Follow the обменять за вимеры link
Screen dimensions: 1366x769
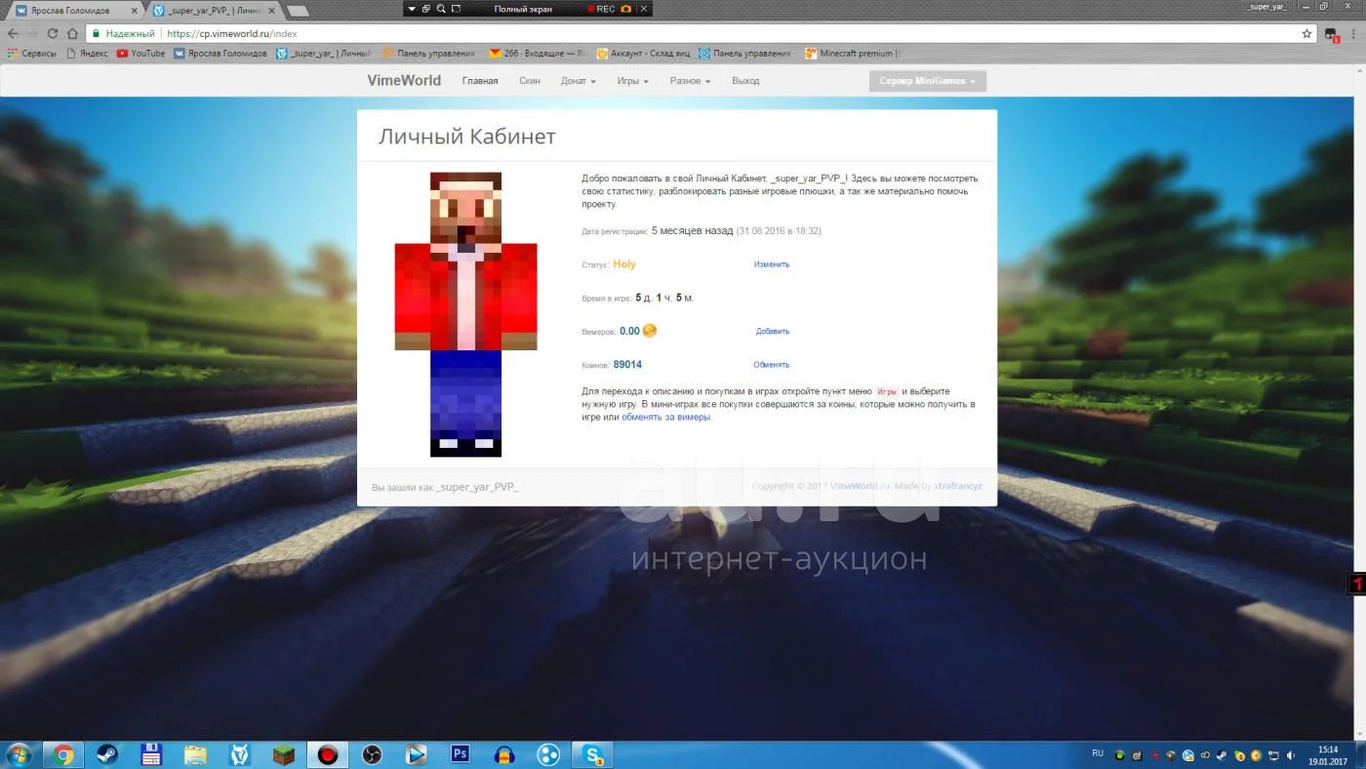(x=666, y=417)
